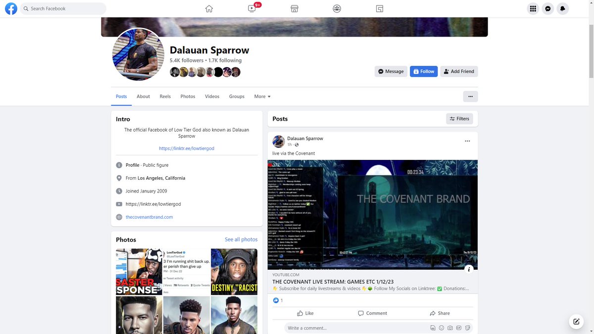594x334 pixels.
Task: Switch to the Videos tab
Action: pos(212,96)
